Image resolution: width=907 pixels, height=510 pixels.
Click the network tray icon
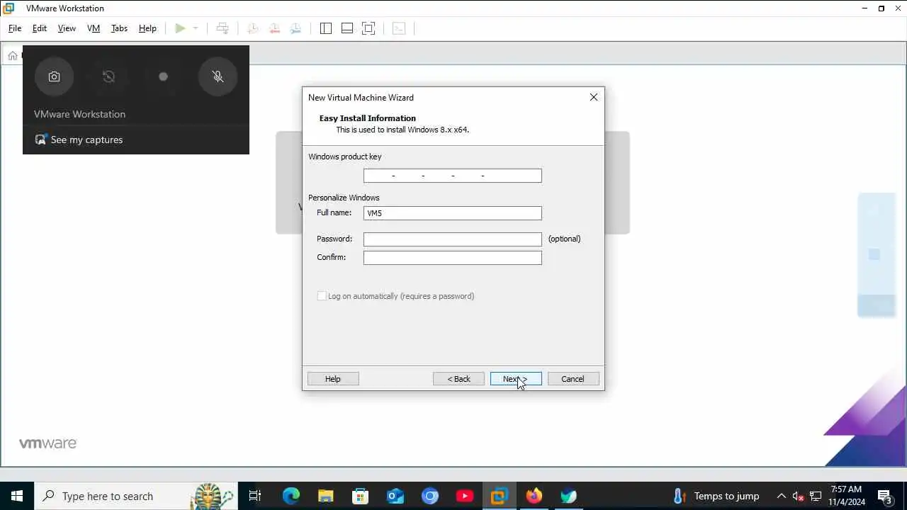(816, 496)
